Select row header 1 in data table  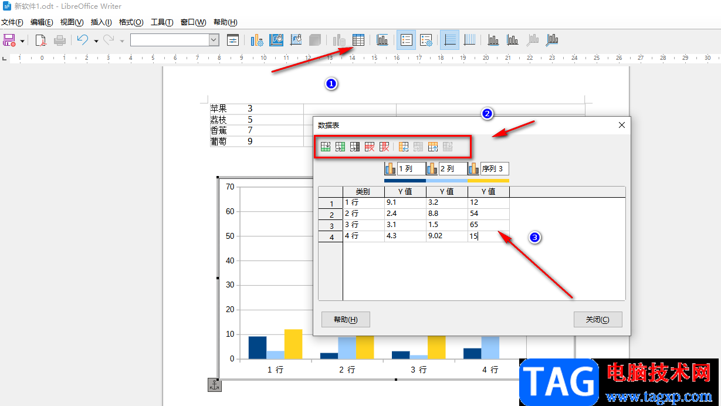pos(331,204)
